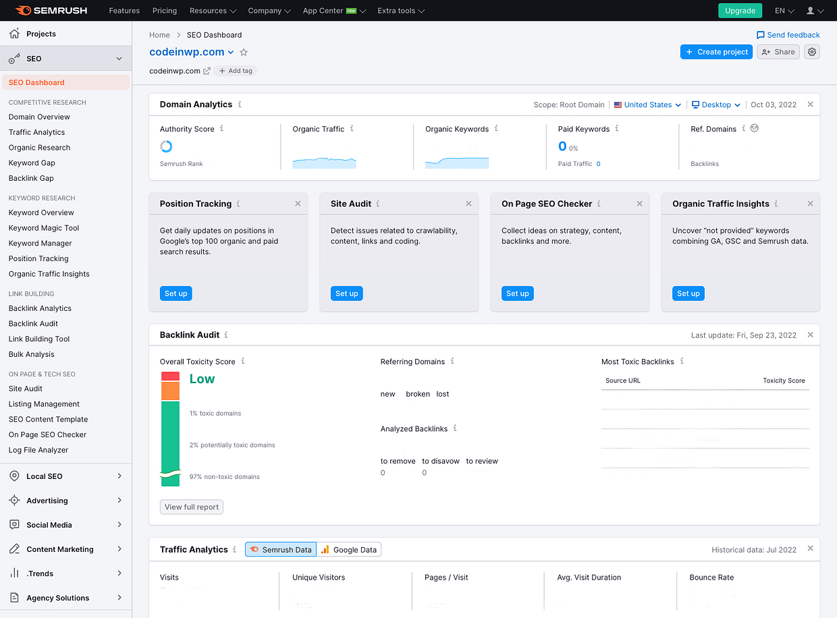The width and height of the screenshot is (837, 618).
Task: Open the .Trends sidebar icon
Action: 13,573
